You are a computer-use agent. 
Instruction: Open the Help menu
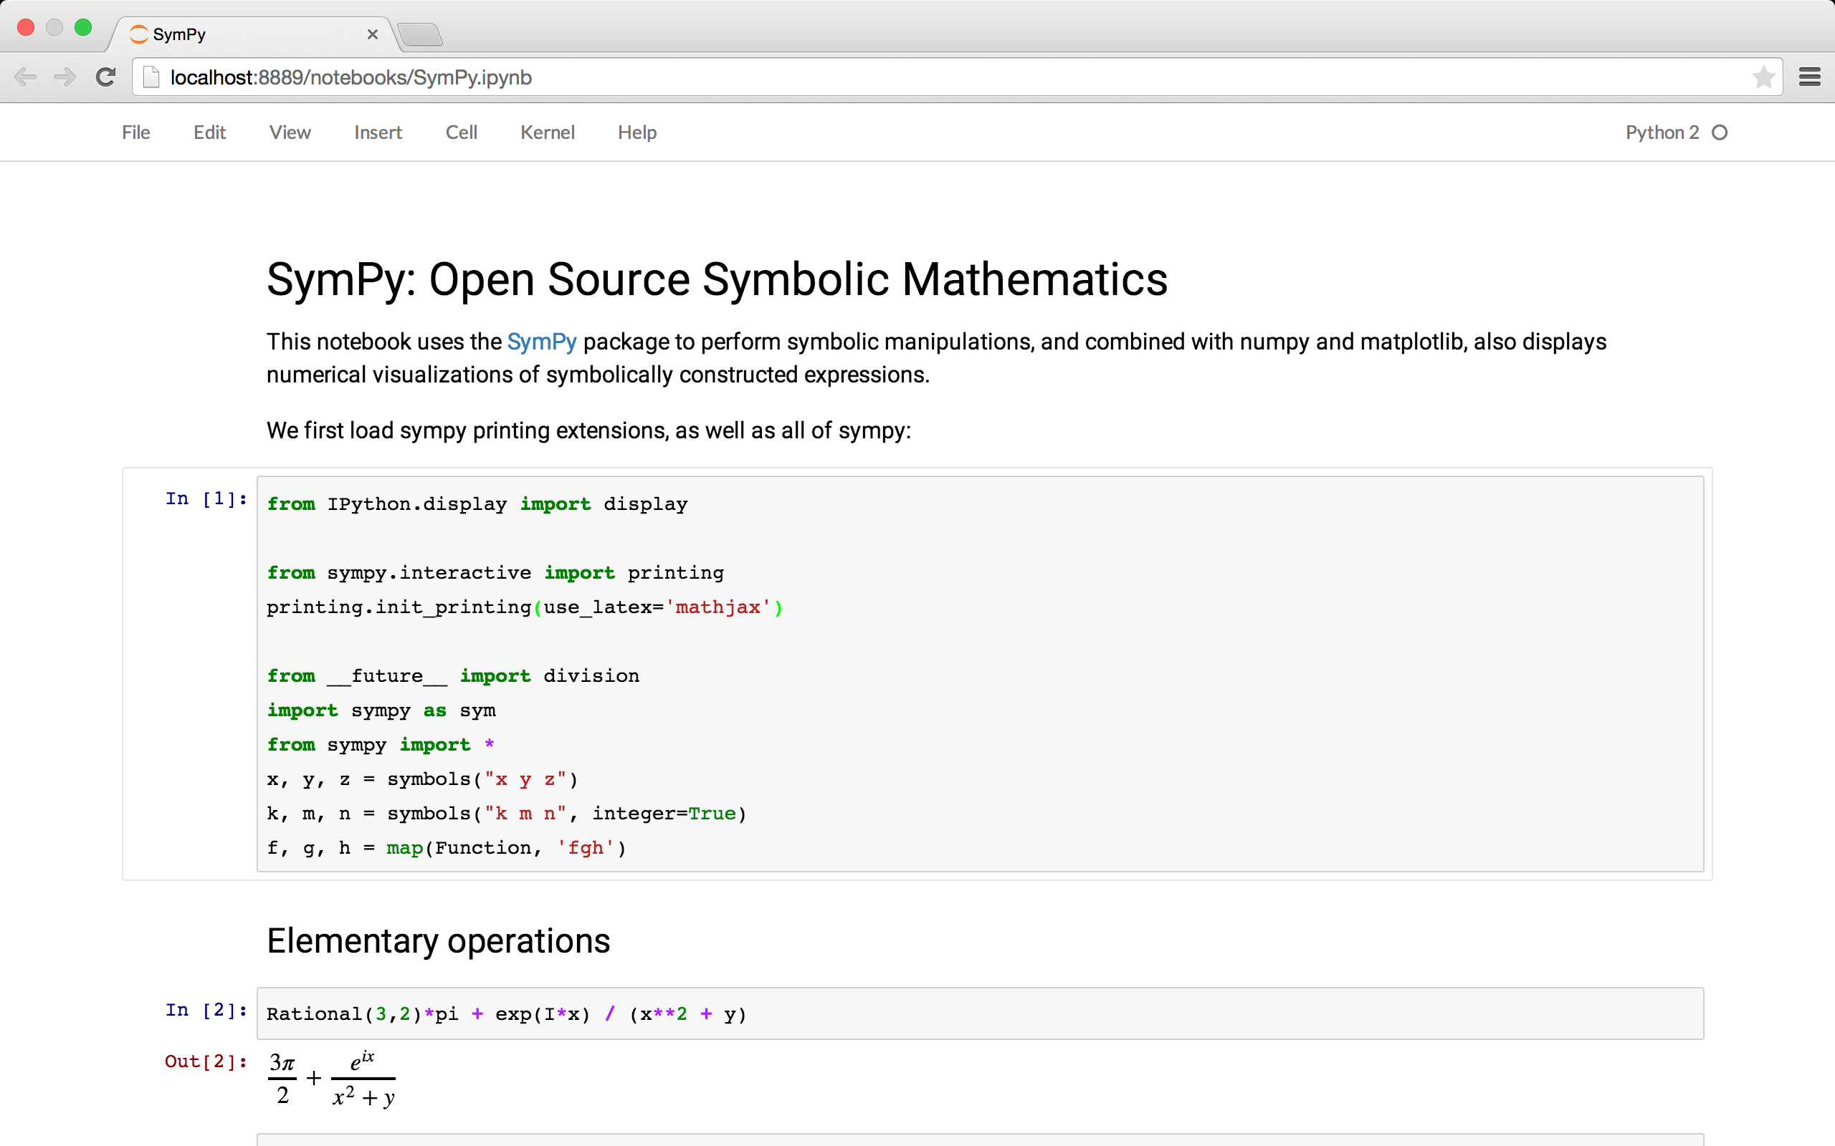pyautogui.click(x=637, y=133)
